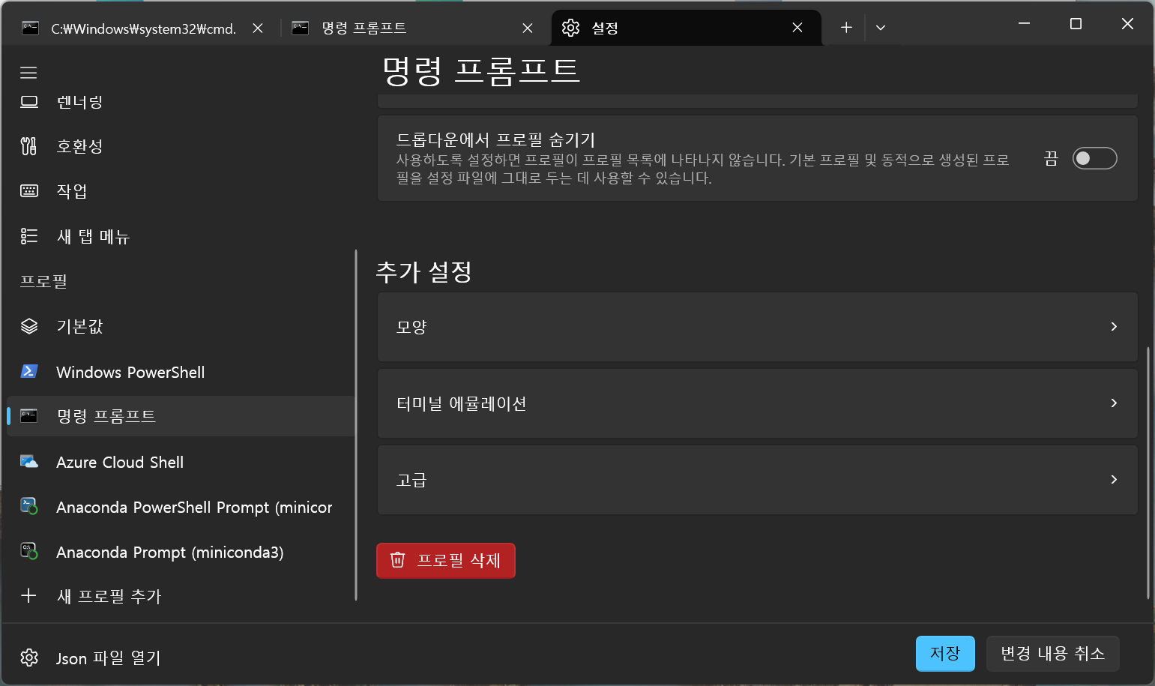Toggle 드롭다운에서 프로필 숨기기 switch
The height and width of the screenshot is (686, 1155).
pyautogui.click(x=1094, y=158)
